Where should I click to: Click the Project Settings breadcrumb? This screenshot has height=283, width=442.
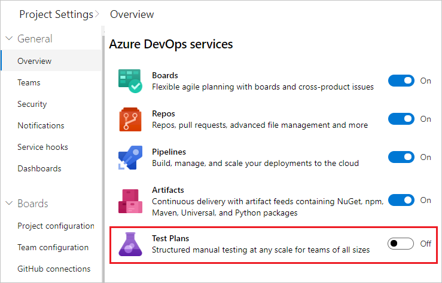pyautogui.click(x=56, y=14)
